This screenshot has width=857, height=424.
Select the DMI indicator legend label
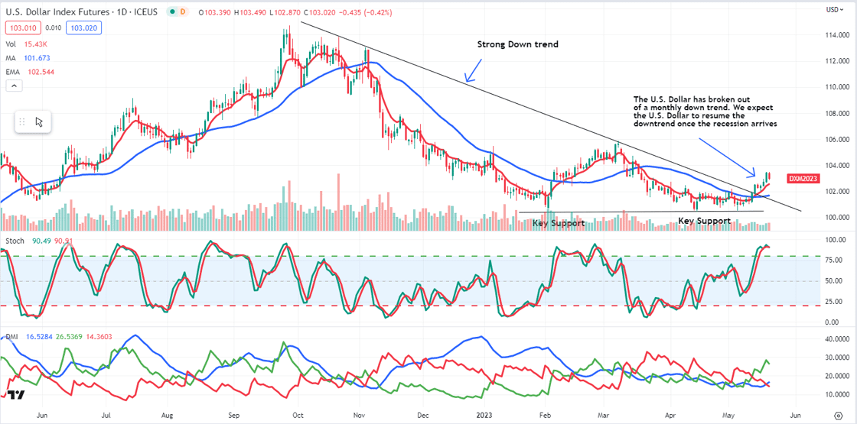coord(12,337)
